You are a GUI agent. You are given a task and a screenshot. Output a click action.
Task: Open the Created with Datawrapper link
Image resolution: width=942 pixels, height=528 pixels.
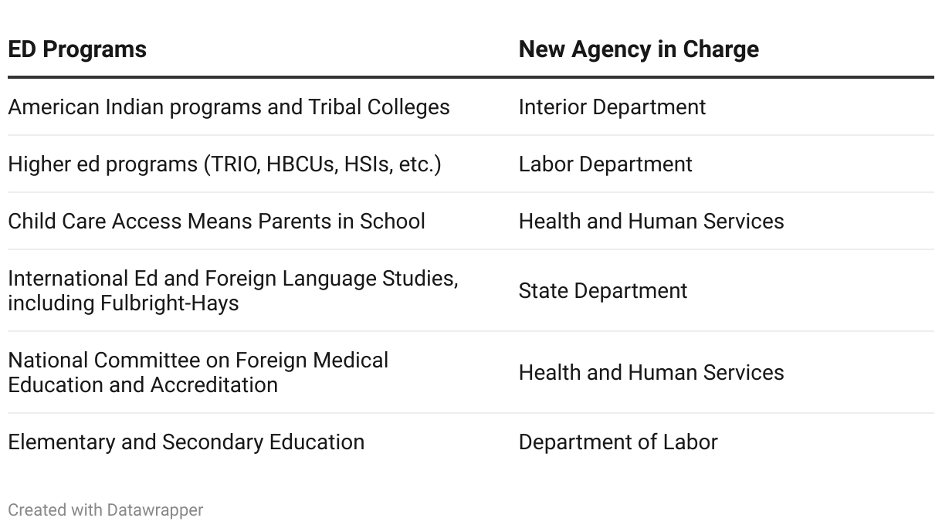[x=106, y=509]
